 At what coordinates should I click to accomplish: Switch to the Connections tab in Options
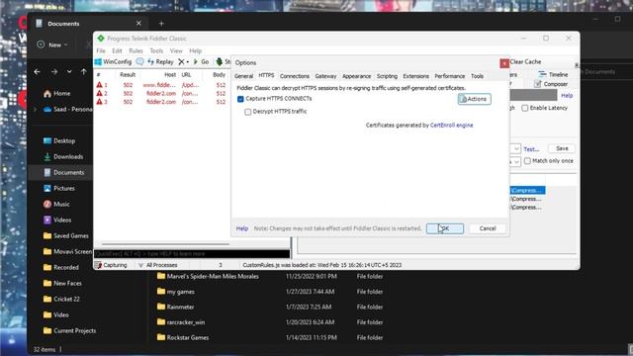[x=295, y=76]
